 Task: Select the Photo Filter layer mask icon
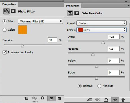click(13, 11)
